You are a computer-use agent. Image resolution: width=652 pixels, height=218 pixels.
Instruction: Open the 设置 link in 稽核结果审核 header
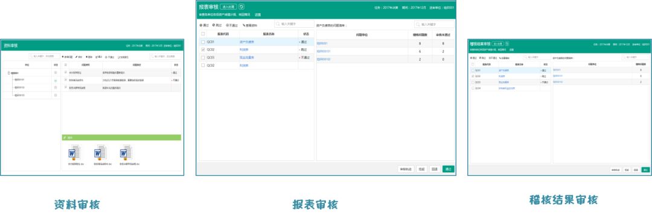(x=511, y=50)
